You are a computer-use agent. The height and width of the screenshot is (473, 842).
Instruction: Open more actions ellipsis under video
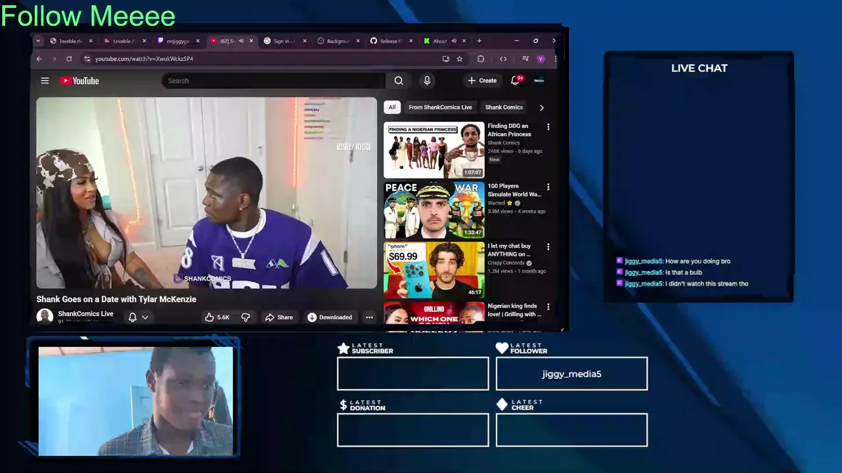click(369, 317)
